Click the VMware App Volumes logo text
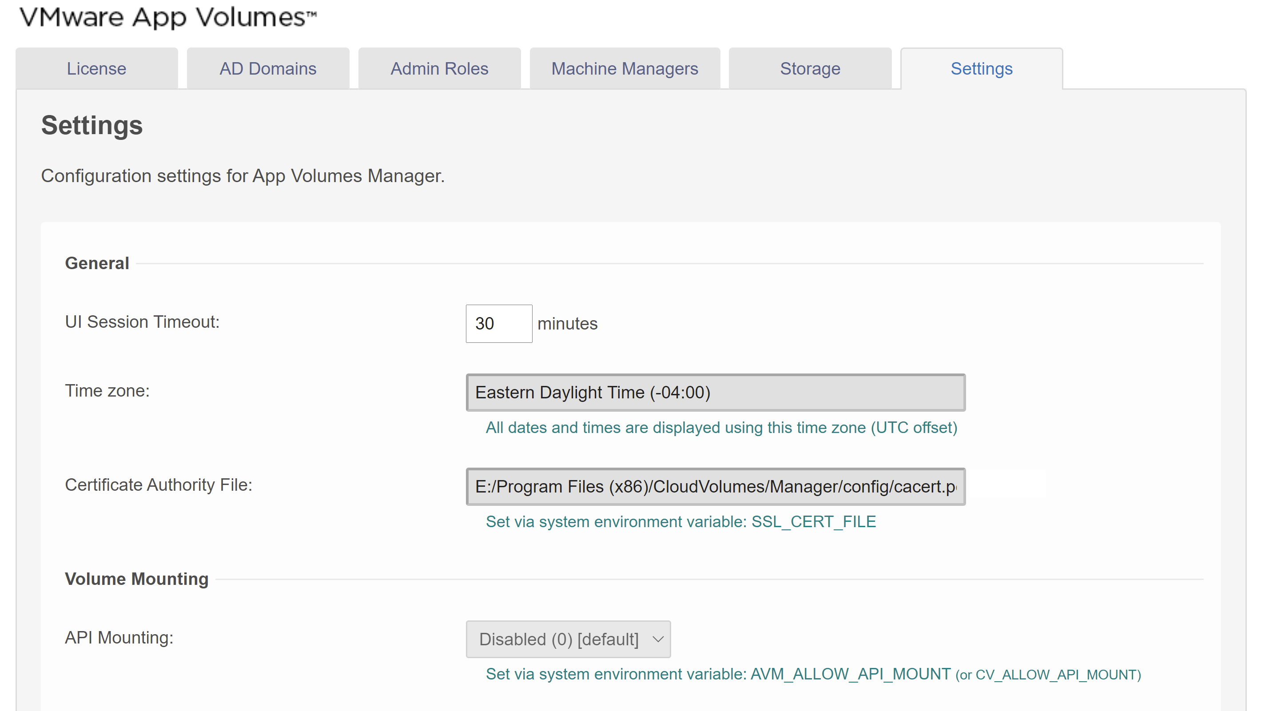 168,18
